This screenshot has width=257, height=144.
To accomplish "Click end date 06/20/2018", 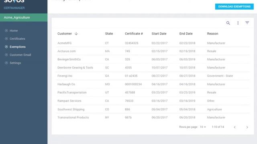I will (x=187, y=117).
